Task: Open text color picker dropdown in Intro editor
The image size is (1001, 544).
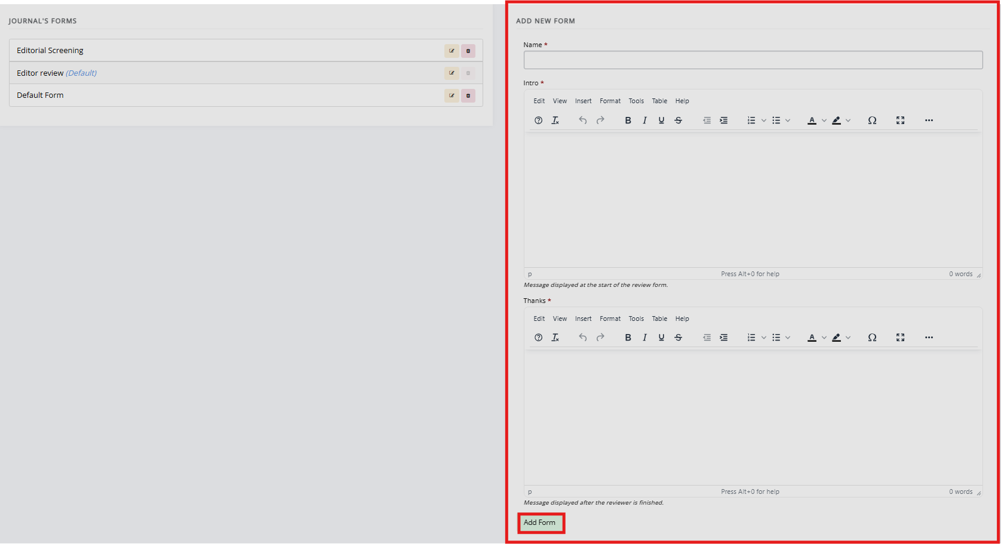Action: pos(824,120)
